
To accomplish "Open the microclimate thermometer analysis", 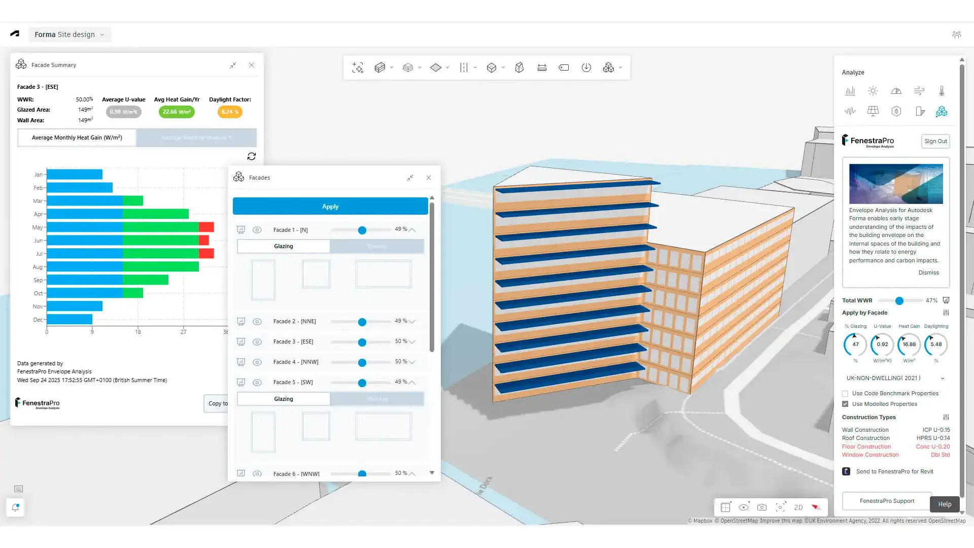I will [x=942, y=91].
